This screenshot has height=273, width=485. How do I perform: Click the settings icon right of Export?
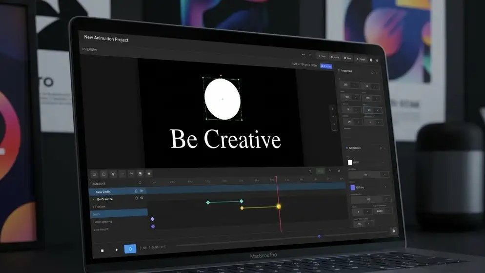371,60
